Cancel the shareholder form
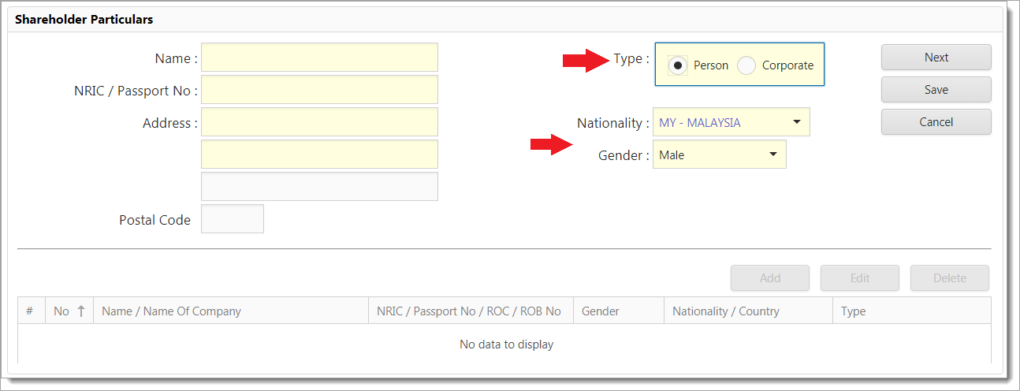Screen dimensions: 1020x391 point(936,122)
